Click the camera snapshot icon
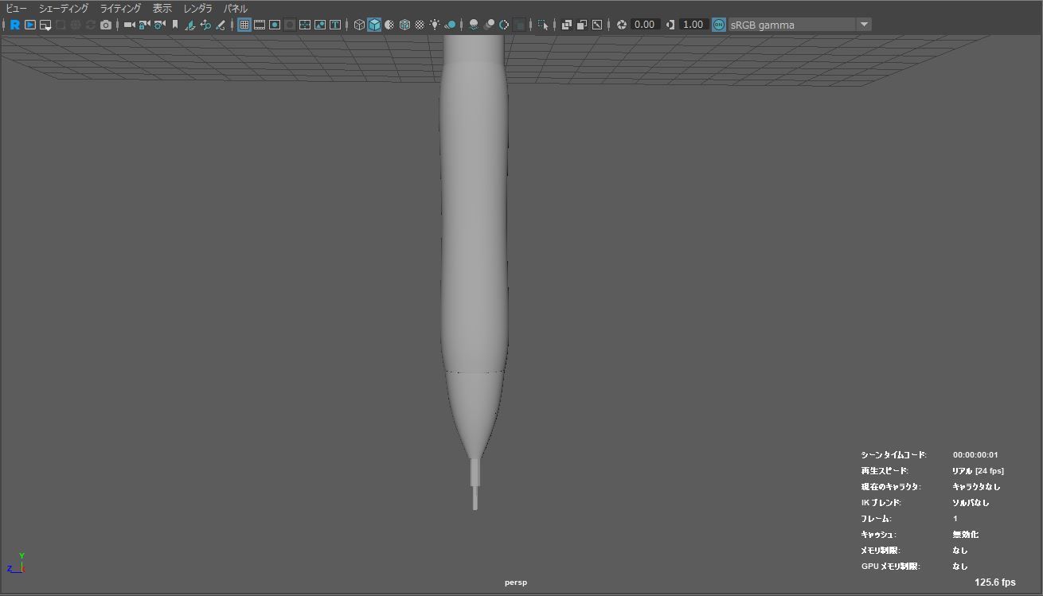The height and width of the screenshot is (596, 1043). [106, 25]
